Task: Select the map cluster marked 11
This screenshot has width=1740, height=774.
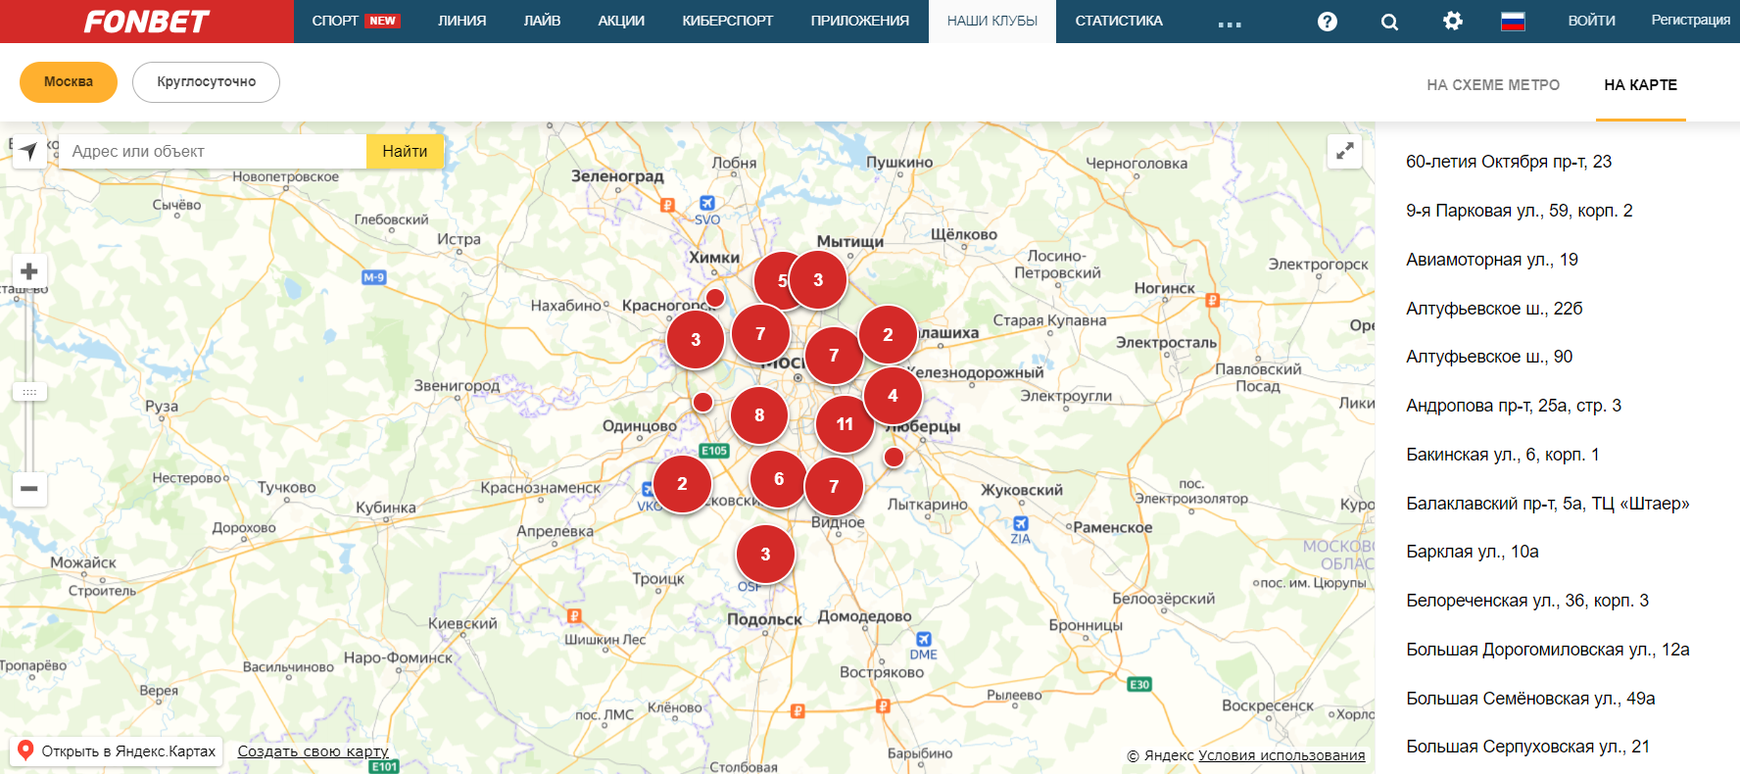Action: point(845,424)
